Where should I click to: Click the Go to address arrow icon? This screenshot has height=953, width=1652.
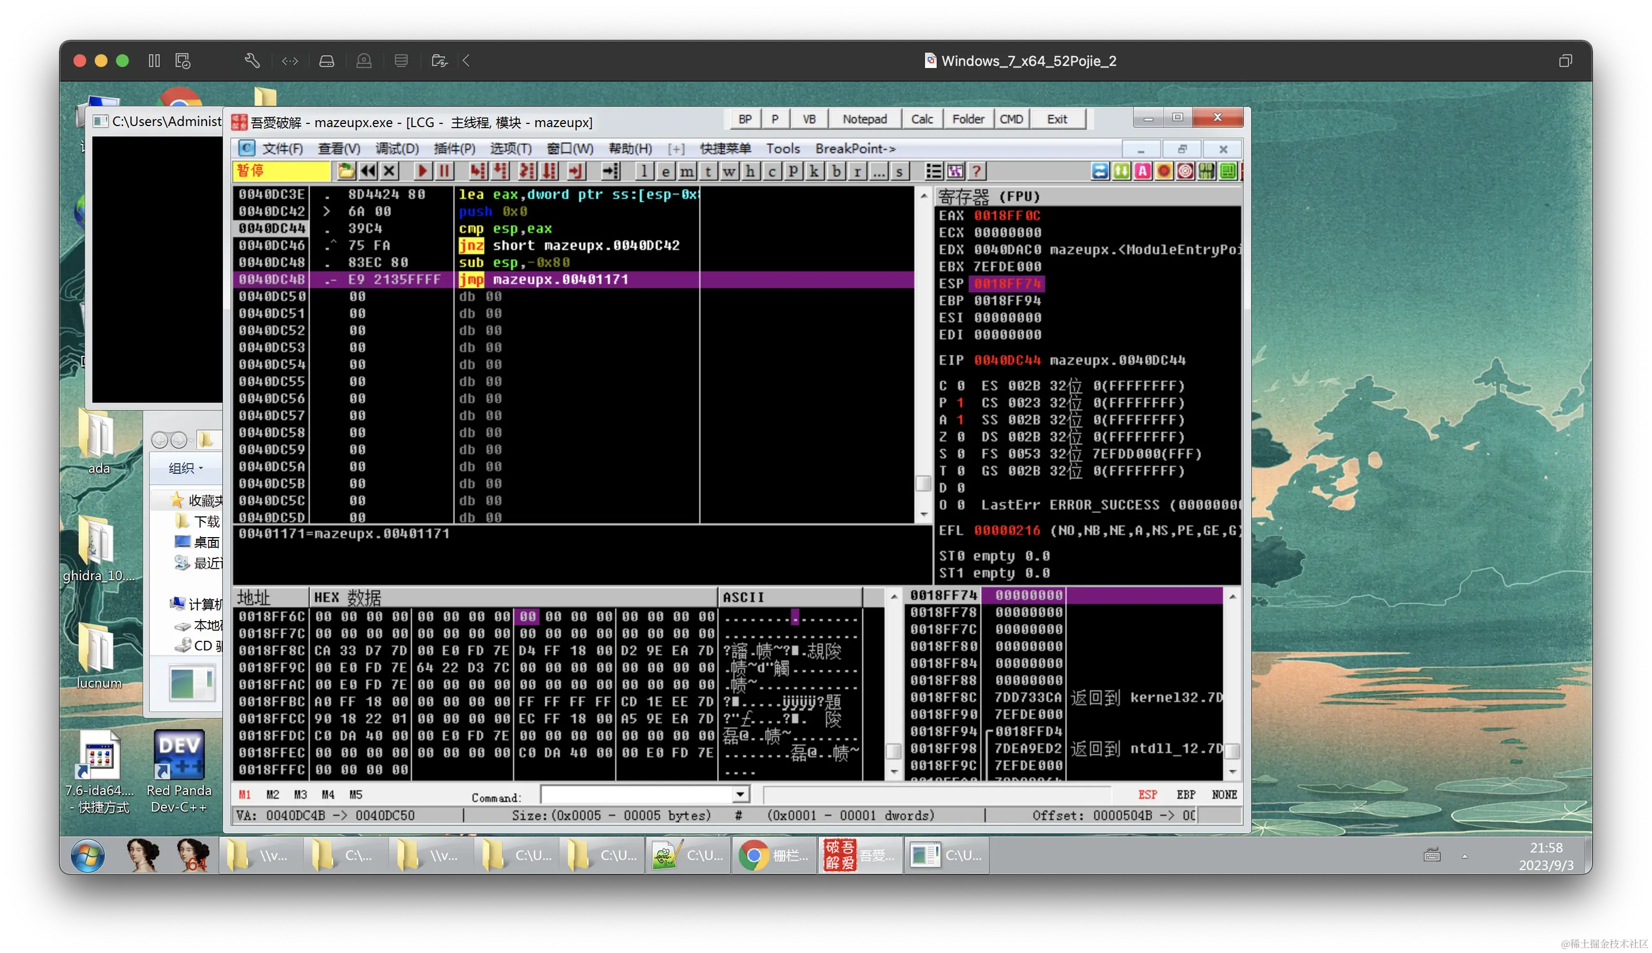(611, 171)
